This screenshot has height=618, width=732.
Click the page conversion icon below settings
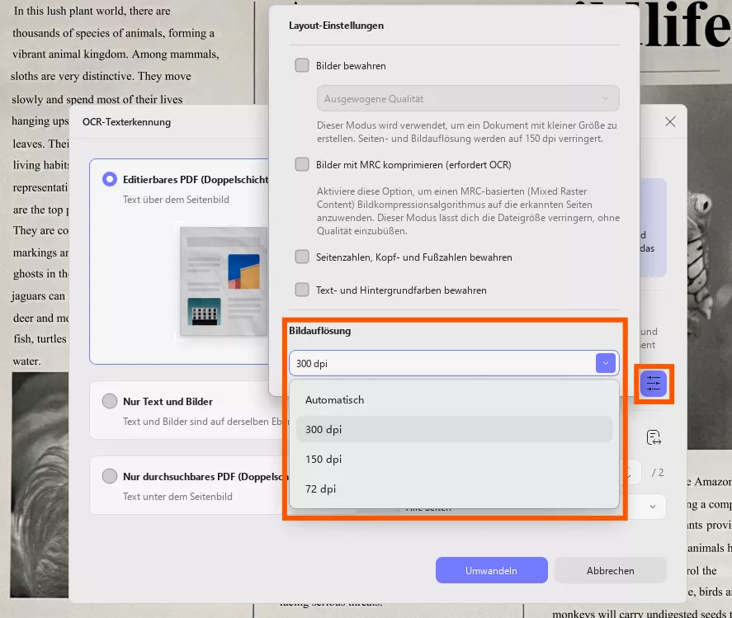point(653,437)
